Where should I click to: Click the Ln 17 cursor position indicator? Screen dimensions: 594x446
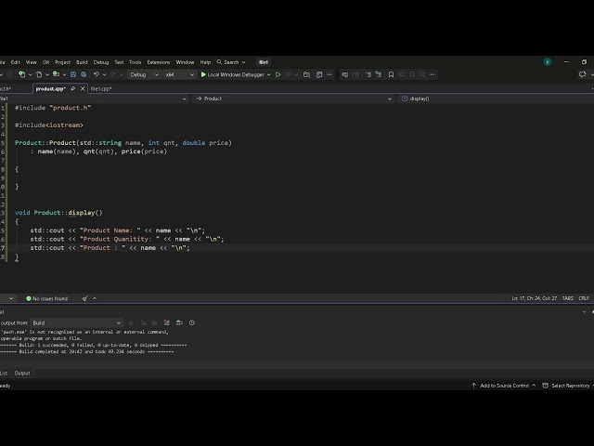pyautogui.click(x=535, y=298)
